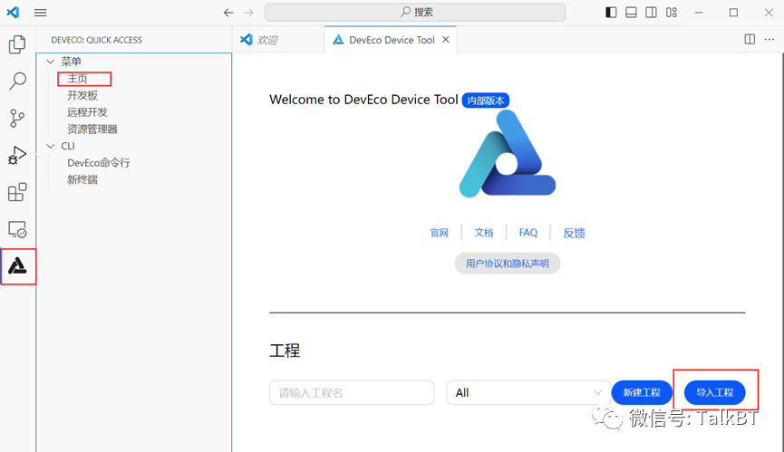Open the All project filter dropdown
Screen dimensions: 784x452
[x=528, y=392]
